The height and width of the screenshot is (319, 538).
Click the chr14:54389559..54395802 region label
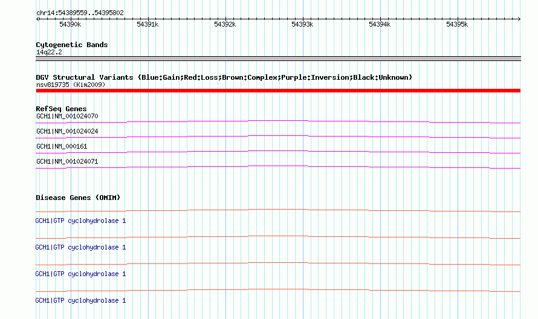(x=80, y=13)
